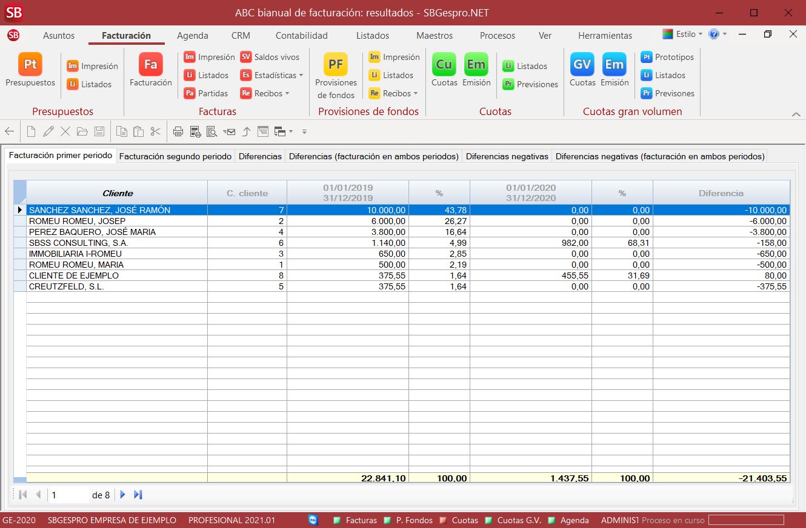Screen dimensions: 806x528
Task: Go to the next record arrow
Action: (123, 495)
